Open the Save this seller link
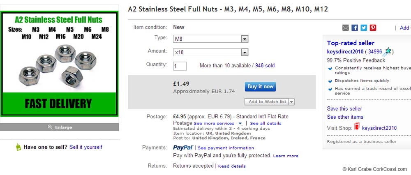The width and height of the screenshot is (411, 175). 344,109
